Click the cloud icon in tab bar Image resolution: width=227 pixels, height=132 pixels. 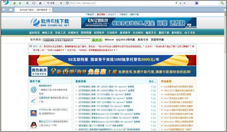(10, 10)
